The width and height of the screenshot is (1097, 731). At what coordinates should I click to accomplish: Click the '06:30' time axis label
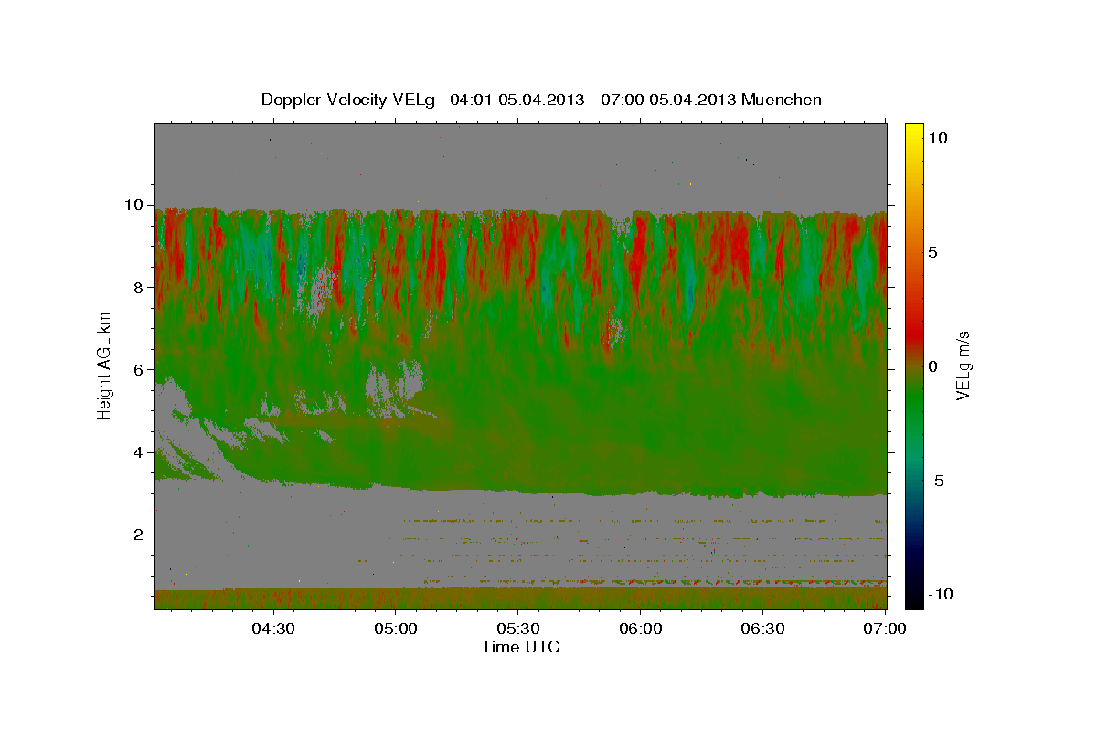tap(762, 629)
